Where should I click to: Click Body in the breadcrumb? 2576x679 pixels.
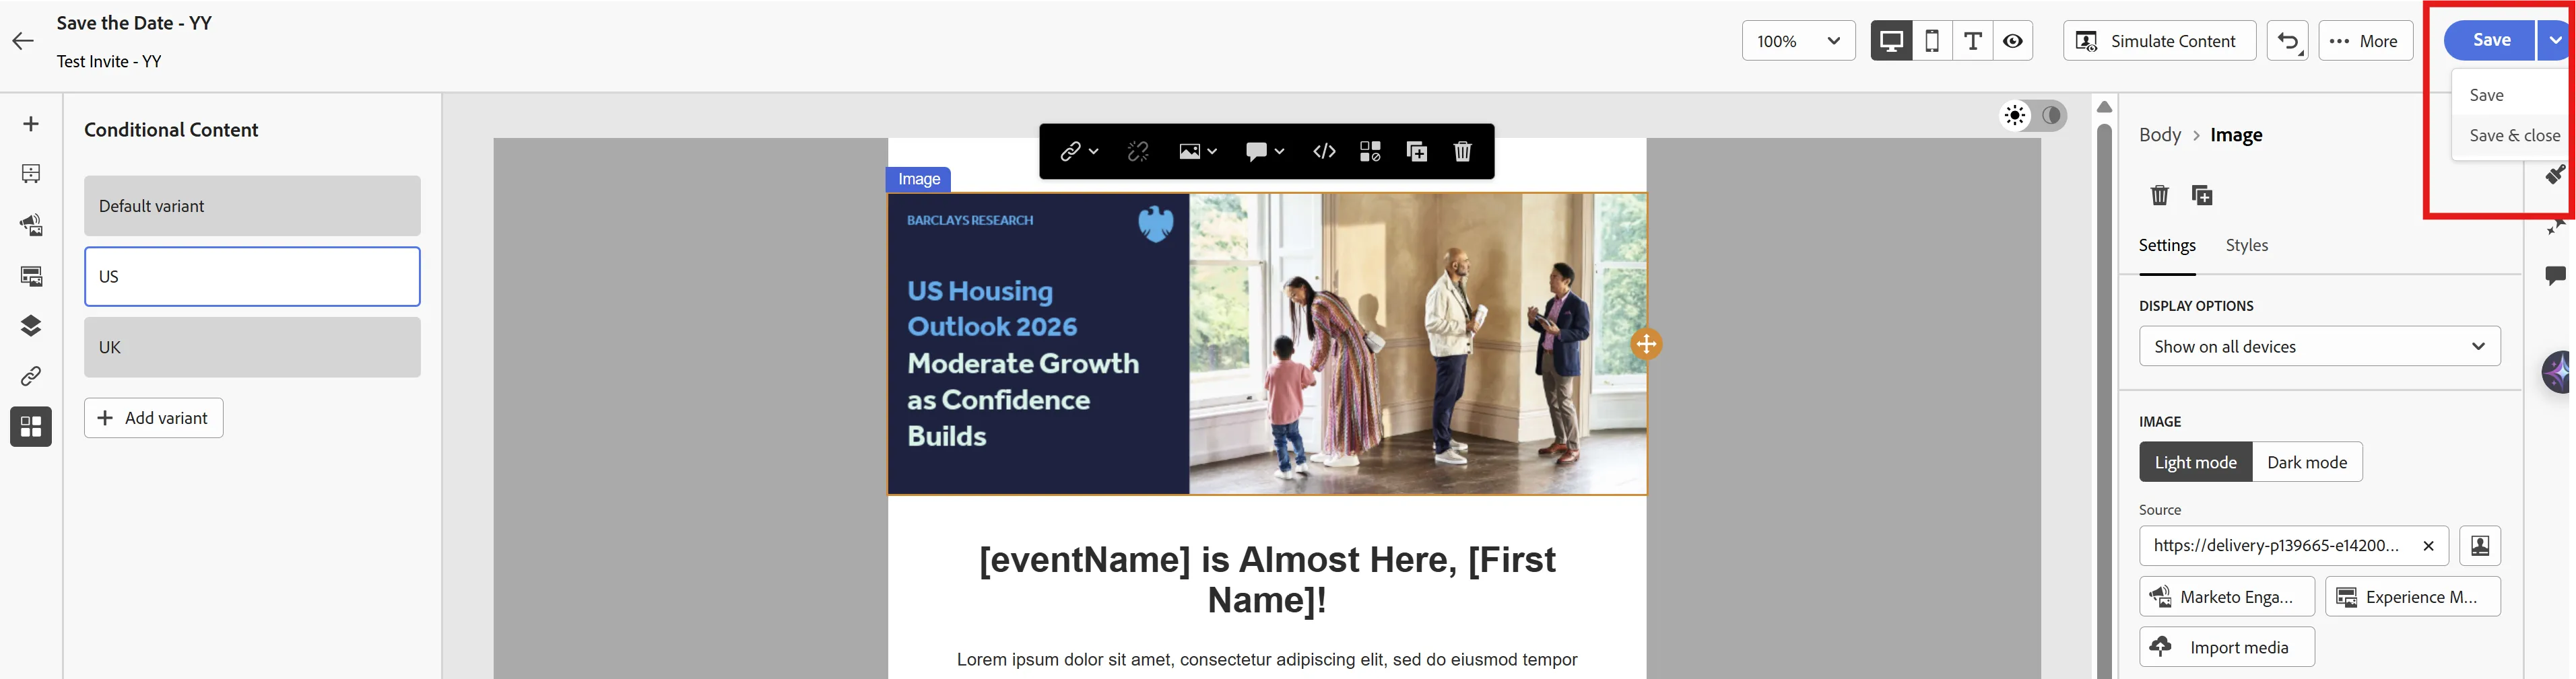pyautogui.click(x=2159, y=135)
